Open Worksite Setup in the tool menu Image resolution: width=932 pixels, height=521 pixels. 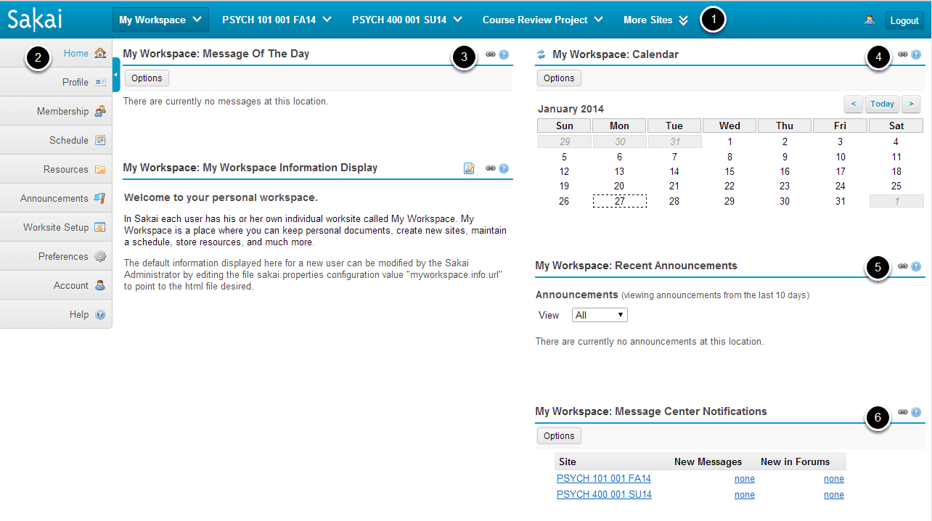pyautogui.click(x=56, y=227)
